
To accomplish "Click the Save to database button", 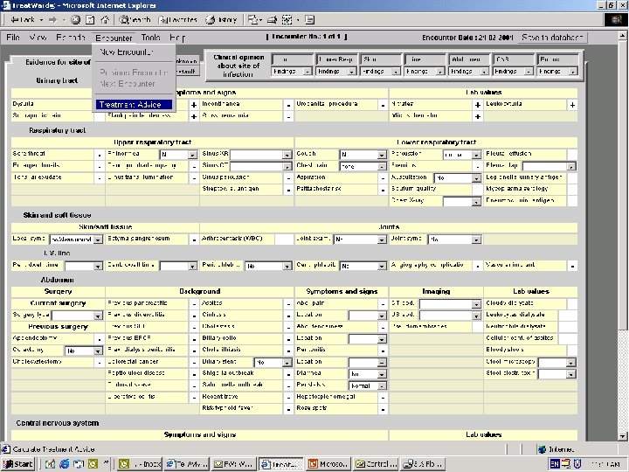I will pos(554,38).
